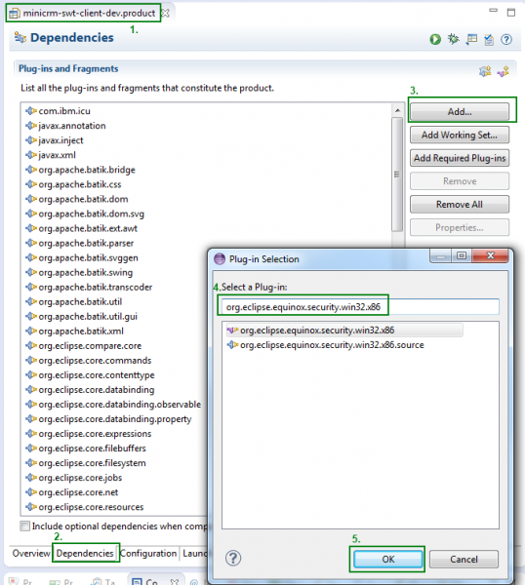Click the plug-in list scrollbar thumb
This screenshot has height=585, width=525.
click(x=397, y=175)
